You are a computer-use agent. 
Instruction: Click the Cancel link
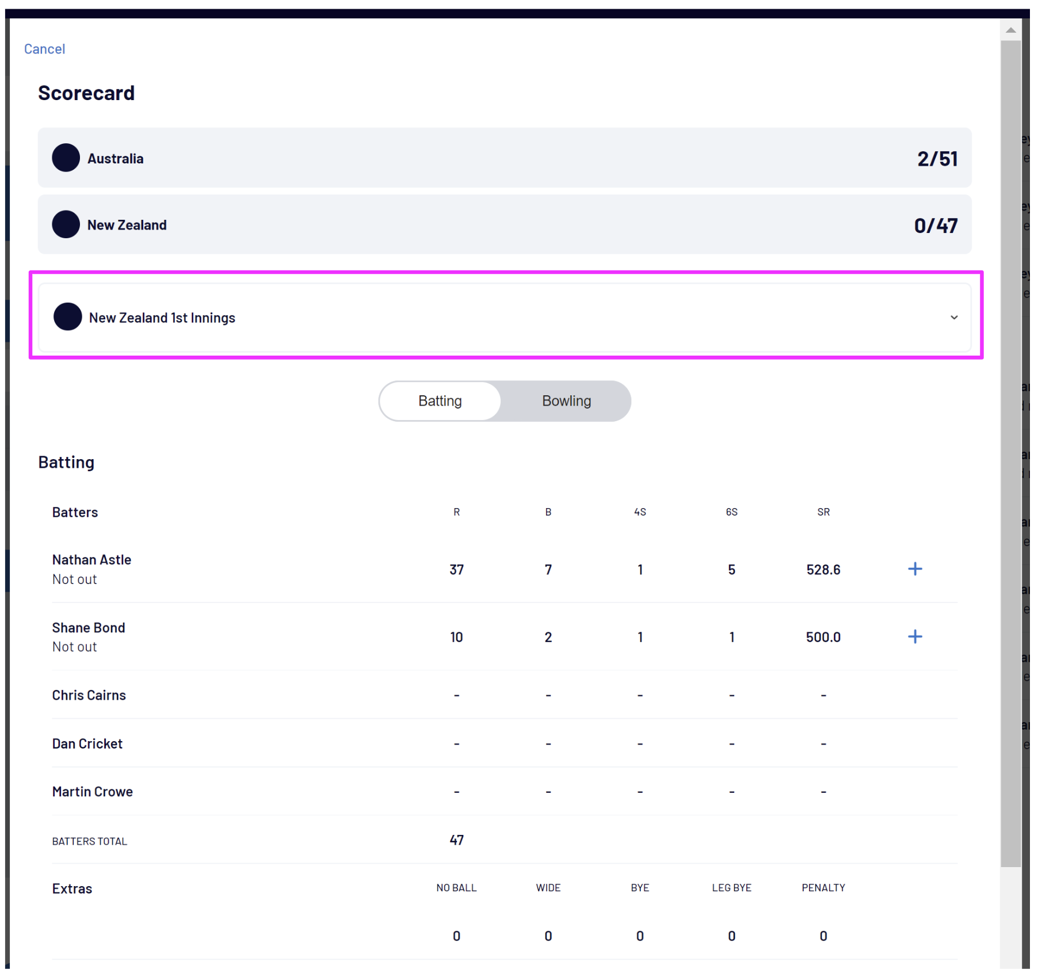[44, 49]
